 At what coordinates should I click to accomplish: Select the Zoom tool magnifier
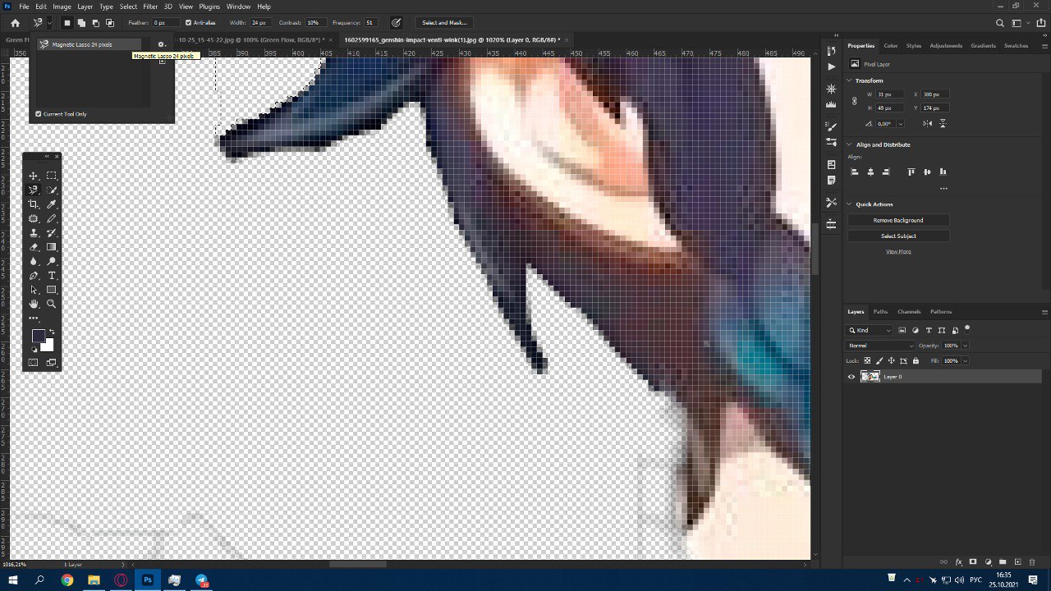[52, 304]
